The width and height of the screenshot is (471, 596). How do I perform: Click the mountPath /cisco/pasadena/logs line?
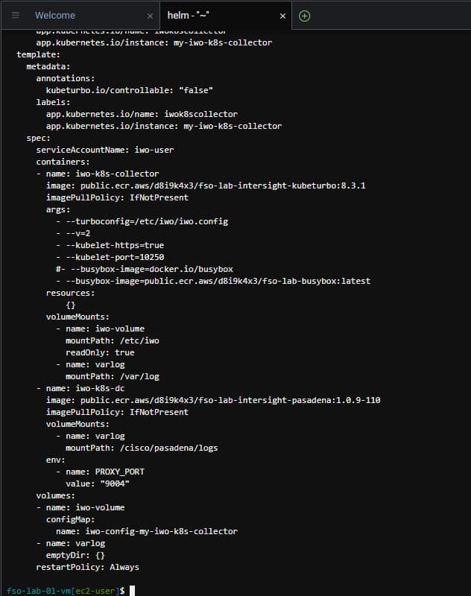click(142, 448)
